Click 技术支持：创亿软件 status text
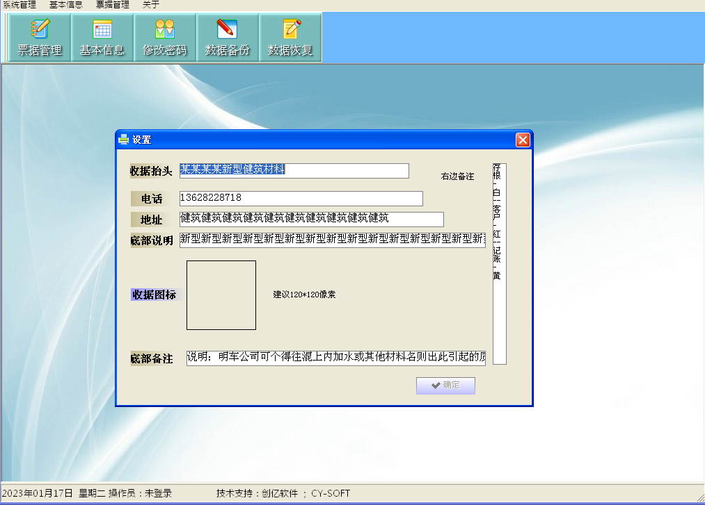This screenshot has height=505, width=705. click(258, 493)
